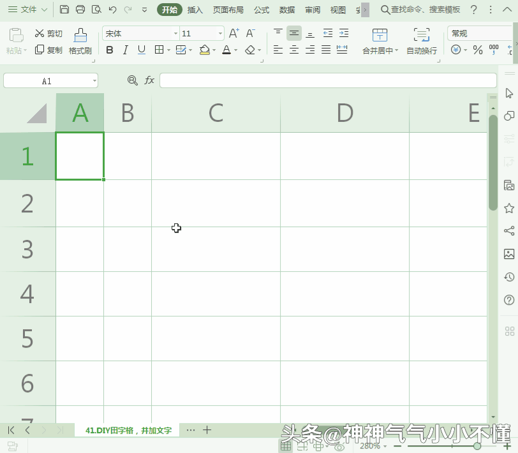Apply the fill color bucket
518x453 pixels.
tap(205, 50)
